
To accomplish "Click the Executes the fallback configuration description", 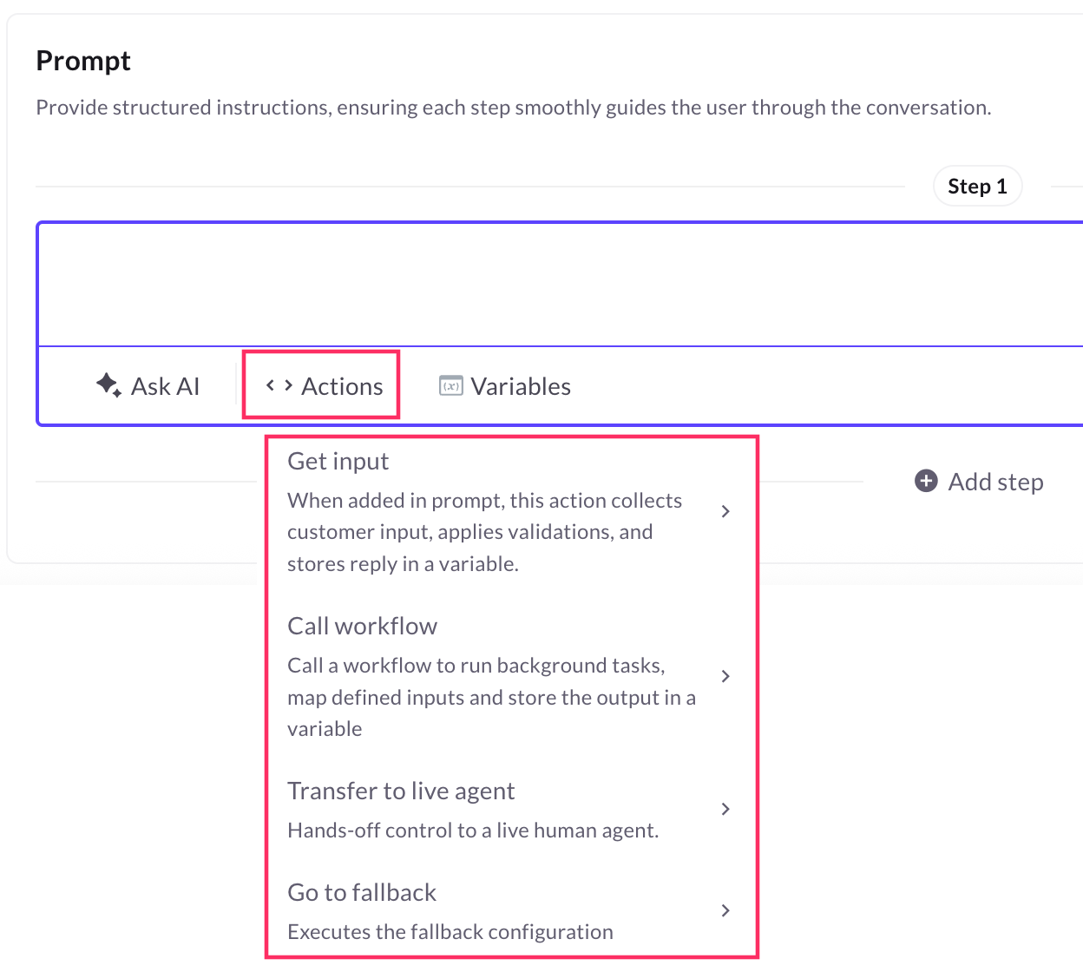I will click(450, 932).
